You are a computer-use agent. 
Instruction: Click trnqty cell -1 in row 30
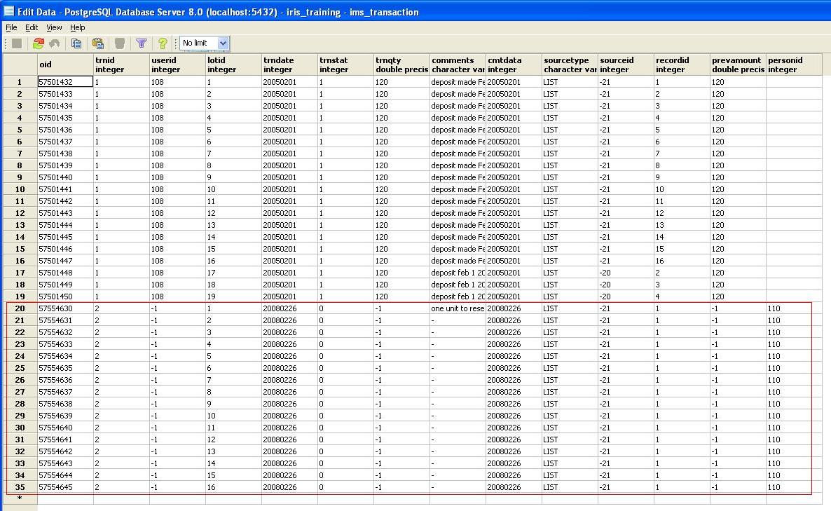(401, 428)
